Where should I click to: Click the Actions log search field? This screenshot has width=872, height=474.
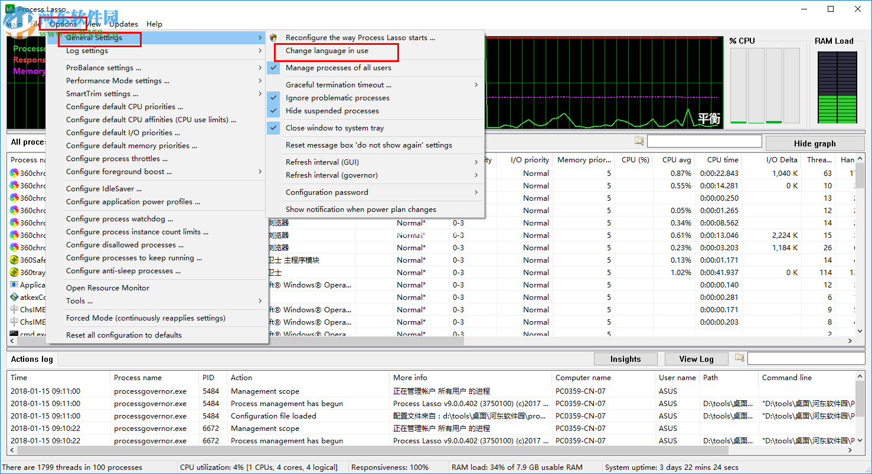tap(805, 358)
